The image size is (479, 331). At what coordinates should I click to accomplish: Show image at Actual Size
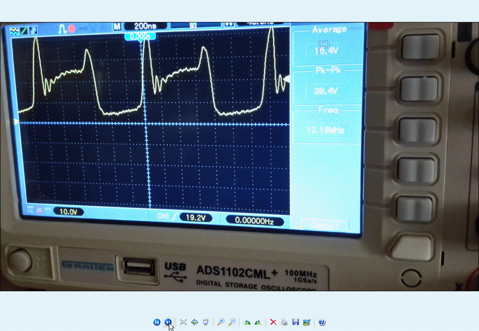tap(195, 322)
